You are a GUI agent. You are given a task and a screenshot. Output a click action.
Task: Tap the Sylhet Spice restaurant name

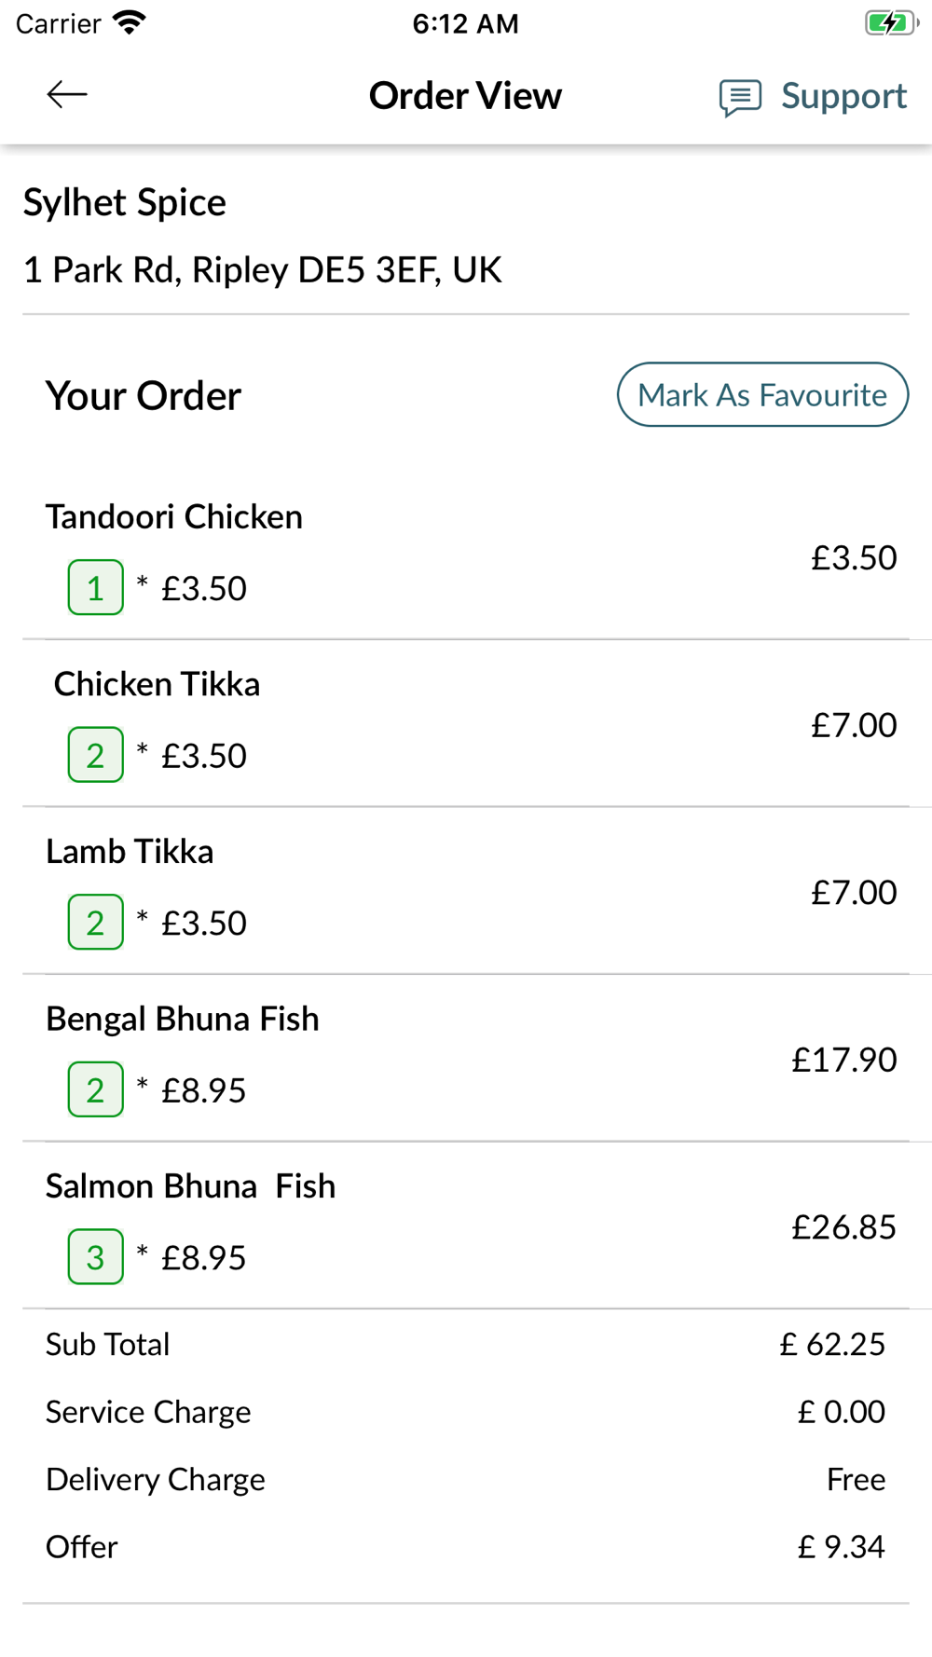125,202
